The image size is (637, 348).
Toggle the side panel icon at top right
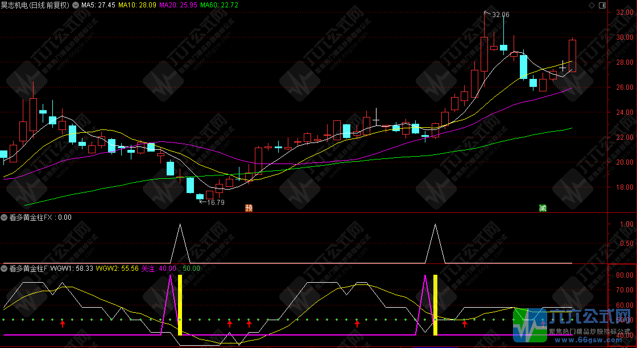[601, 5]
